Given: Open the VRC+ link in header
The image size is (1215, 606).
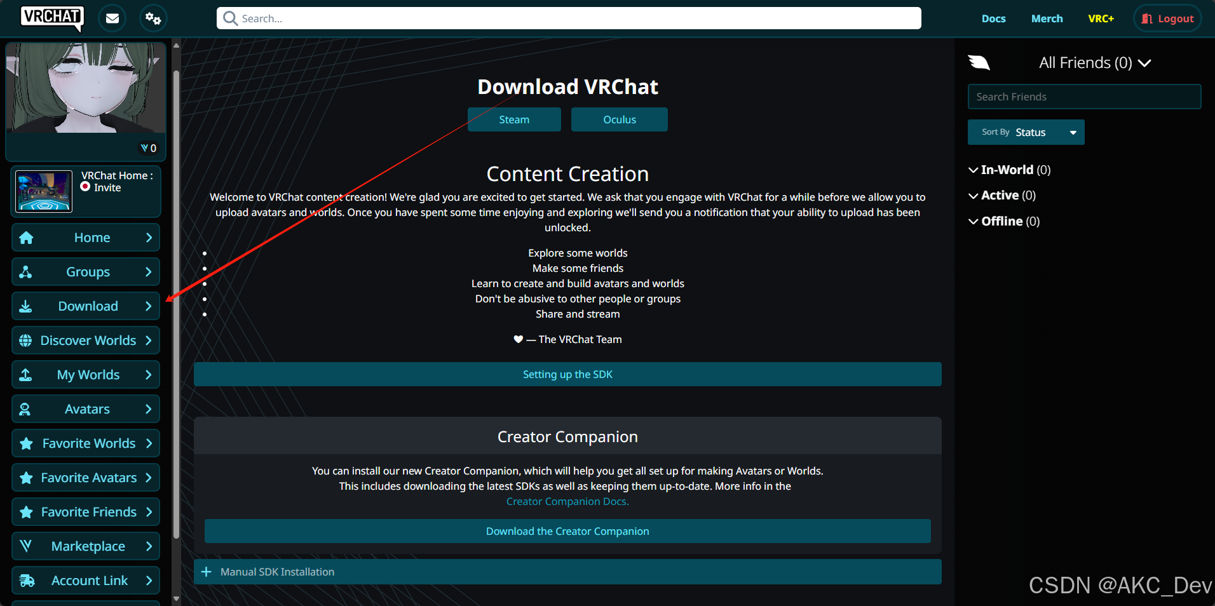Looking at the screenshot, I should (x=1101, y=18).
